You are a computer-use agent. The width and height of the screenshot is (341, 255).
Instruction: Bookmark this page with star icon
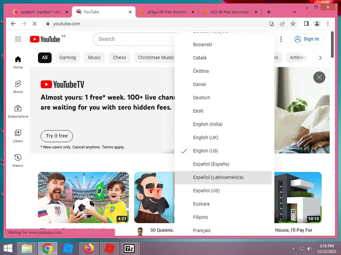click(293, 24)
